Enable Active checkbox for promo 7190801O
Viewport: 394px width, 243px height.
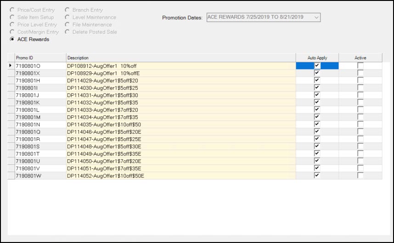[x=360, y=66]
